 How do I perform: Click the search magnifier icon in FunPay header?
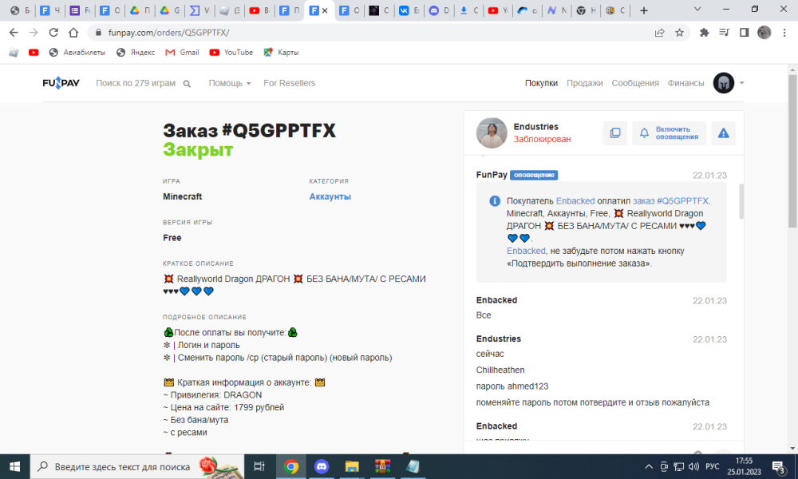187,84
